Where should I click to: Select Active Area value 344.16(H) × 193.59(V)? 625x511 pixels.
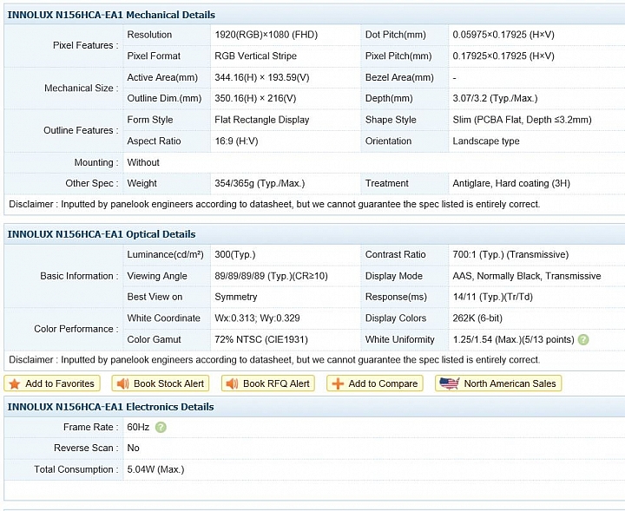click(262, 77)
